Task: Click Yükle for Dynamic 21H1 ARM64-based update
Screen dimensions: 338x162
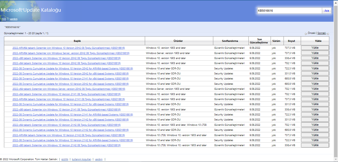Action: [x=315, y=114]
